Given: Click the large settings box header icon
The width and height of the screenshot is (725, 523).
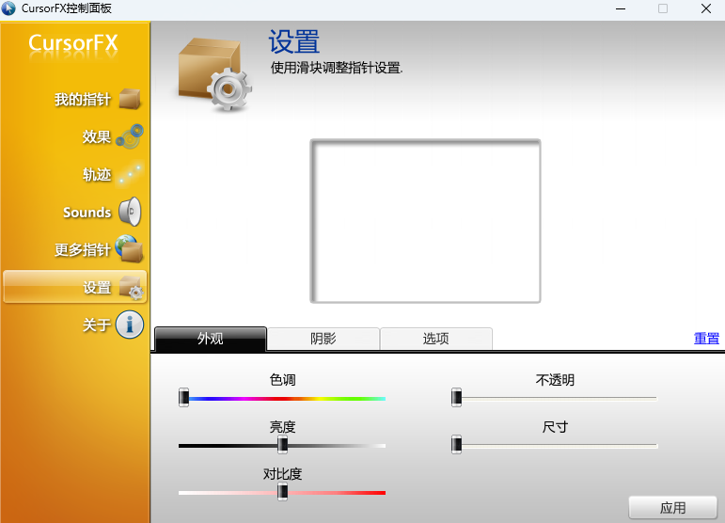Looking at the screenshot, I should click(x=213, y=73).
